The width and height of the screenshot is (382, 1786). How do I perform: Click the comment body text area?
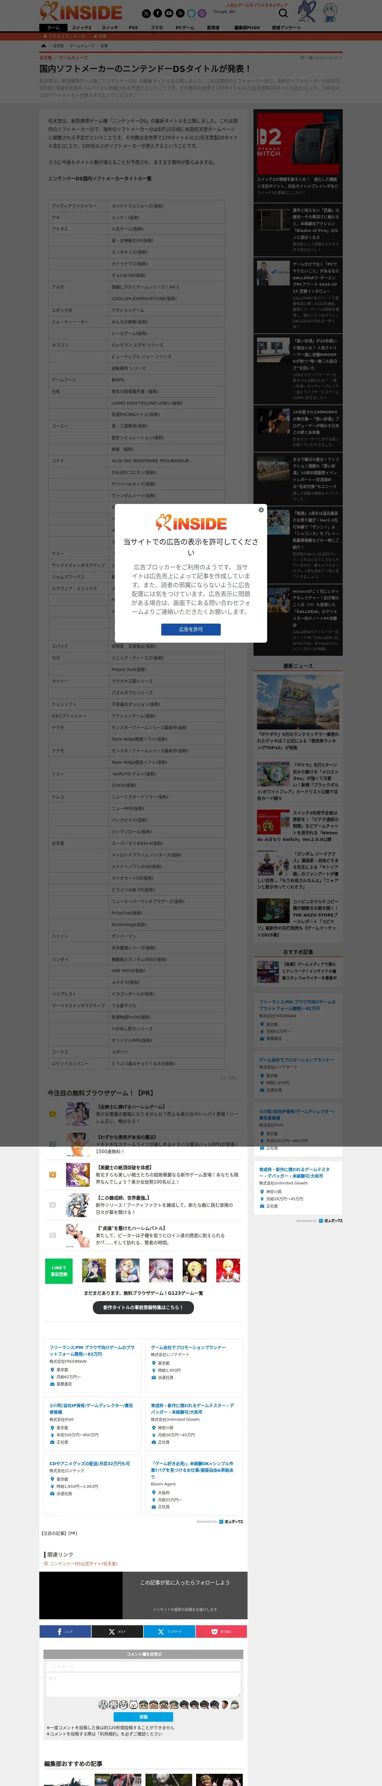(x=143, y=1685)
